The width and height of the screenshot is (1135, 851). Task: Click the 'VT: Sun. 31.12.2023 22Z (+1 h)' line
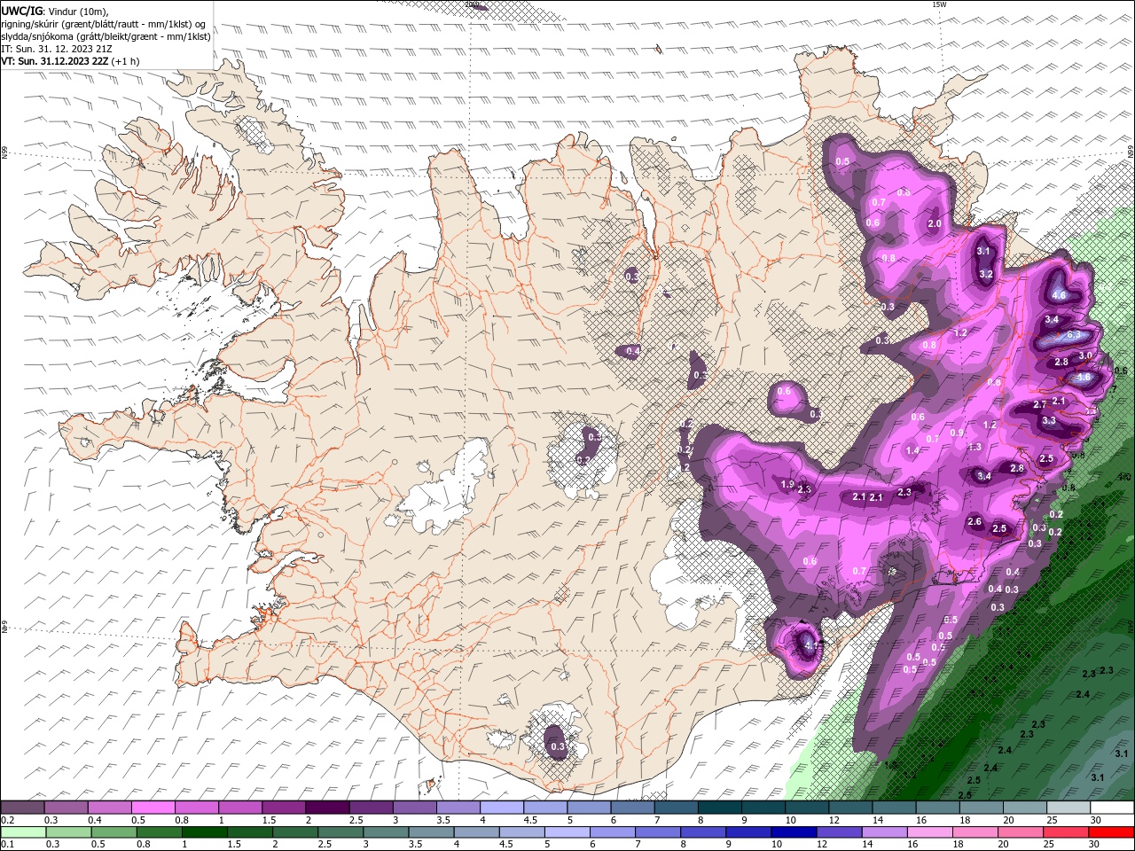pos(70,61)
